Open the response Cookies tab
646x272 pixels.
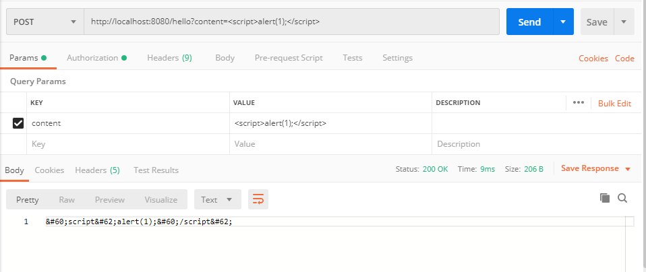click(x=49, y=170)
